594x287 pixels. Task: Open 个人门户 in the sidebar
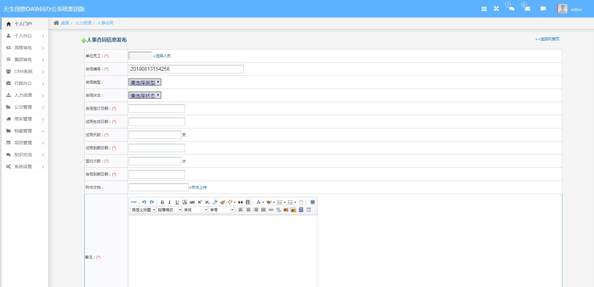(x=25, y=24)
